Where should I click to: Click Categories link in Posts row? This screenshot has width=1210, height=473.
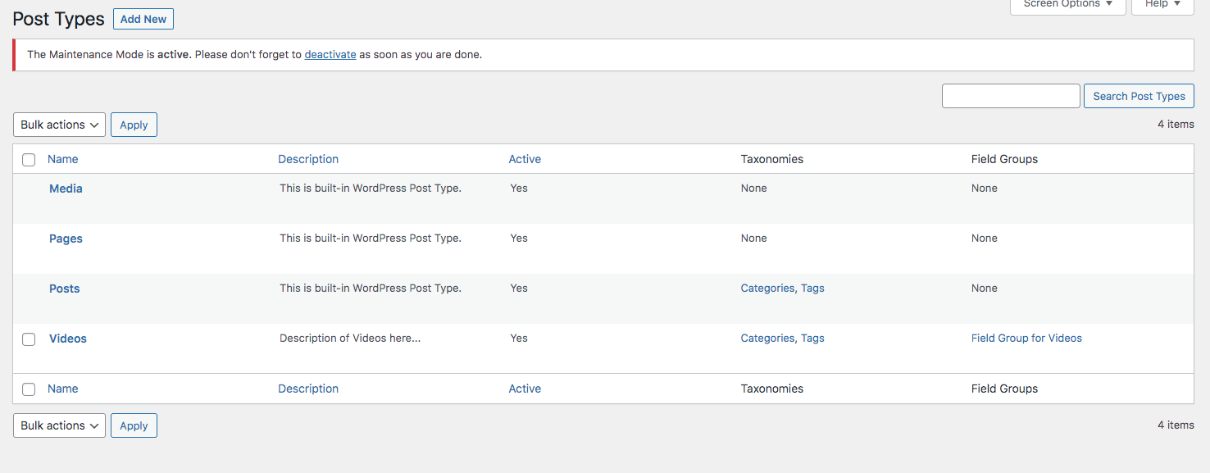[x=766, y=289]
